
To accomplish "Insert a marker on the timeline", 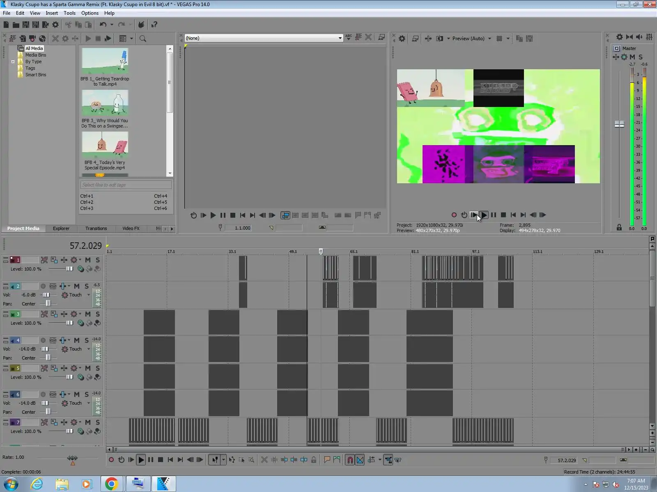I will pos(327,460).
